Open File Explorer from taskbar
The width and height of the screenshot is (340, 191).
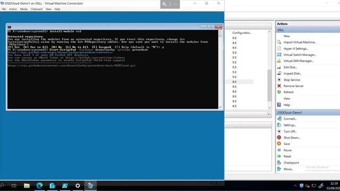point(27,186)
